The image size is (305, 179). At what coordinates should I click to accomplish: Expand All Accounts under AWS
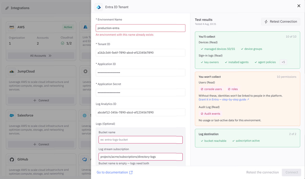pos(41,56)
